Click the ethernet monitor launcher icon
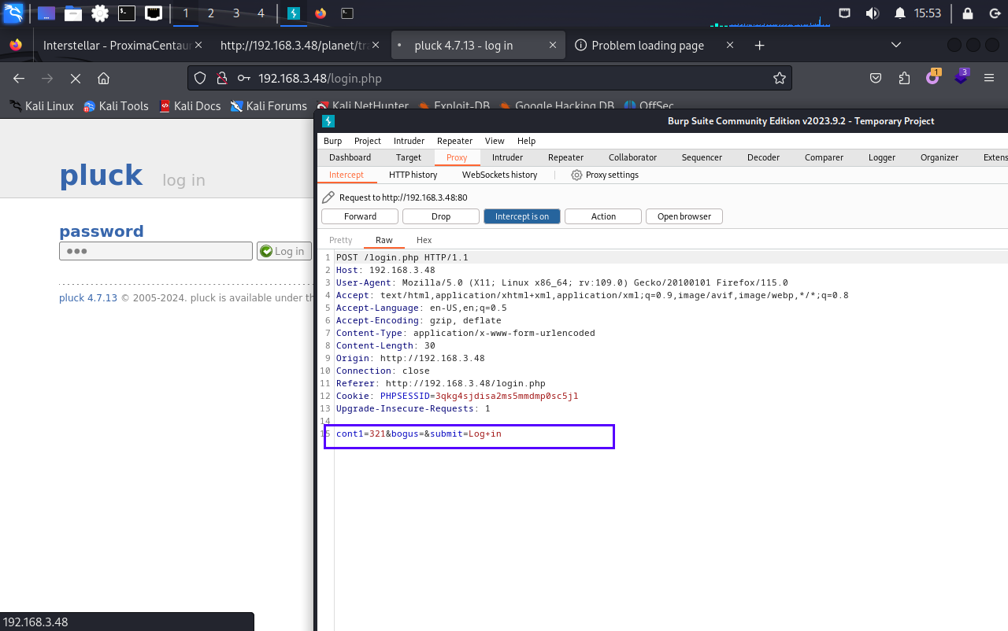The height and width of the screenshot is (631, 1008). point(154,13)
